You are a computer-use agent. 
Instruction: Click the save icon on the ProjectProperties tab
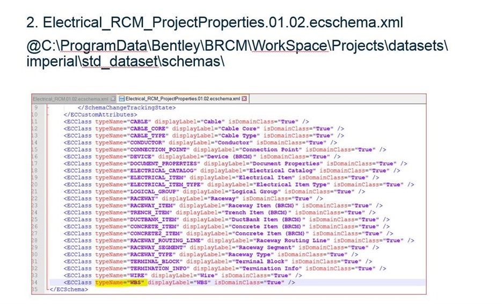121,99
